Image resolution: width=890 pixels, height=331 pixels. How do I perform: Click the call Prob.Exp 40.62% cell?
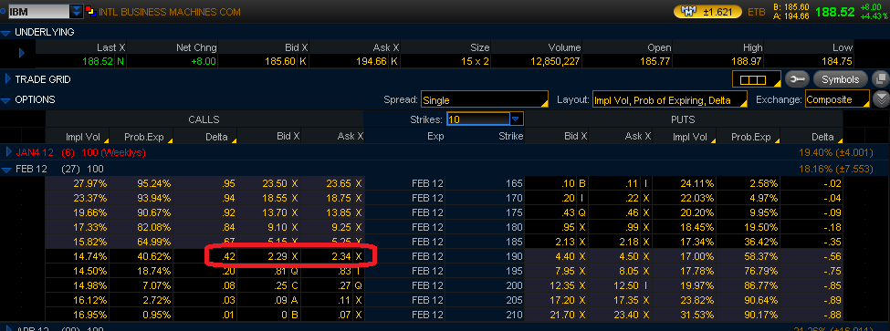click(x=154, y=257)
